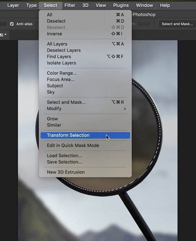Open the Filter menu
Image resolution: width=196 pixels, height=241 pixels.
[x=70, y=6]
